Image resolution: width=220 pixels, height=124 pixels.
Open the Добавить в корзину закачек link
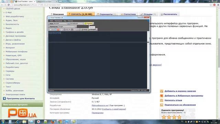click(180, 91)
